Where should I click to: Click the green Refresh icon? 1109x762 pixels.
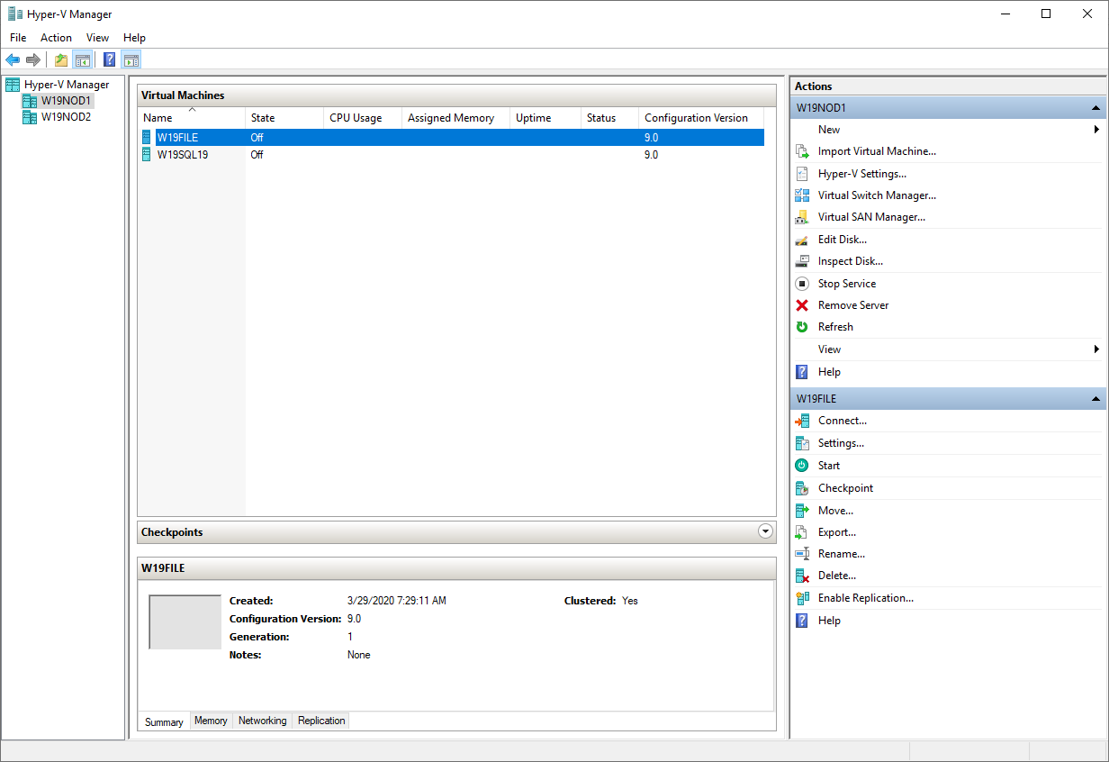[802, 327]
